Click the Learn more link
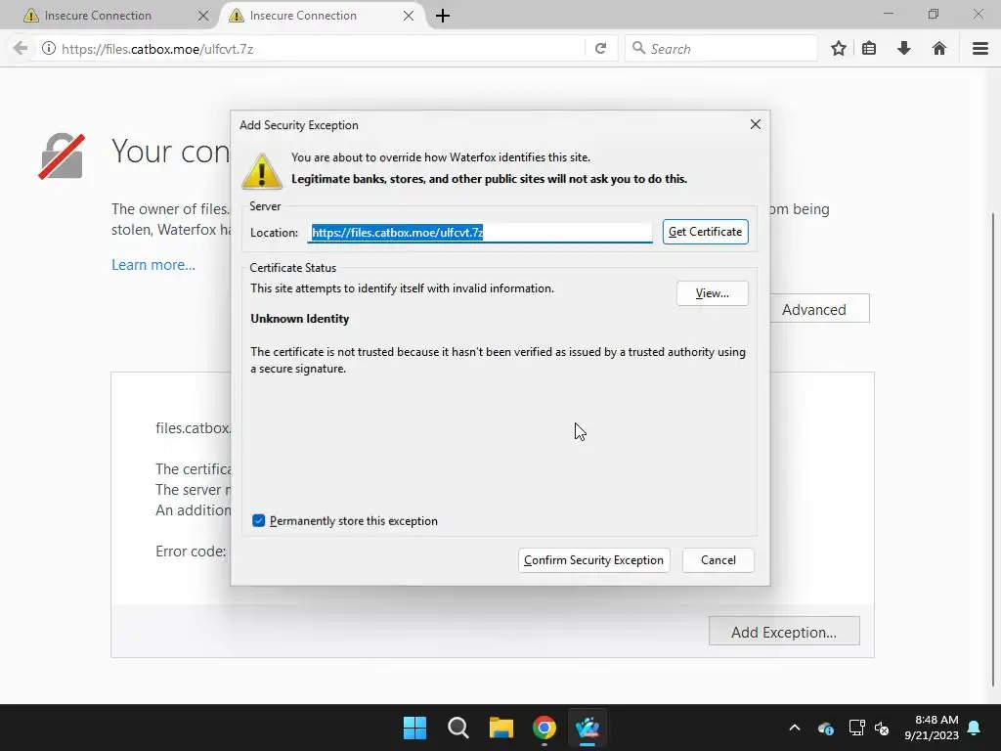Image resolution: width=1001 pixels, height=751 pixels. 153,265
